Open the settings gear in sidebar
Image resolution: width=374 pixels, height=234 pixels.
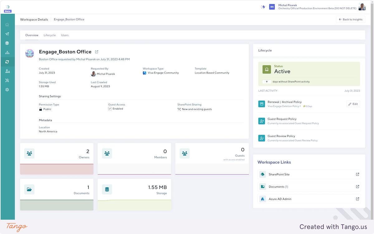tap(7, 90)
